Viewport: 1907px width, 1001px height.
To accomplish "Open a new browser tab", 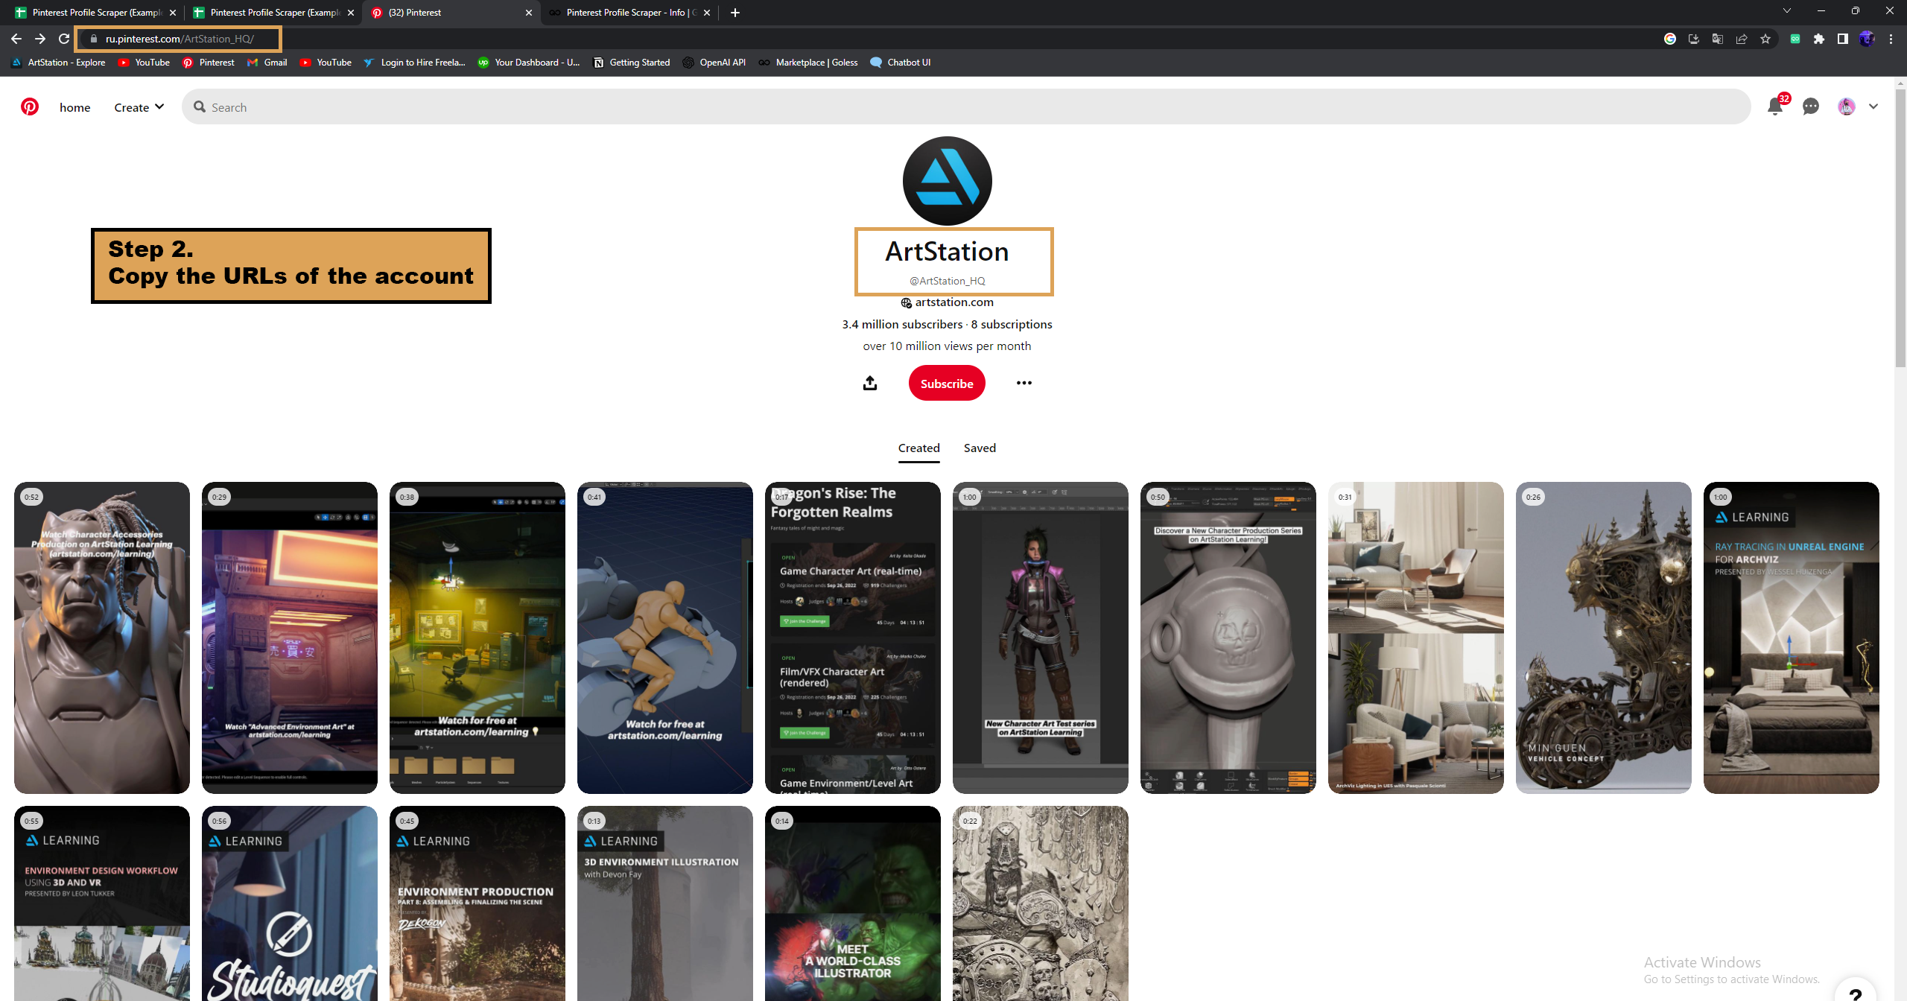I will [x=735, y=13].
